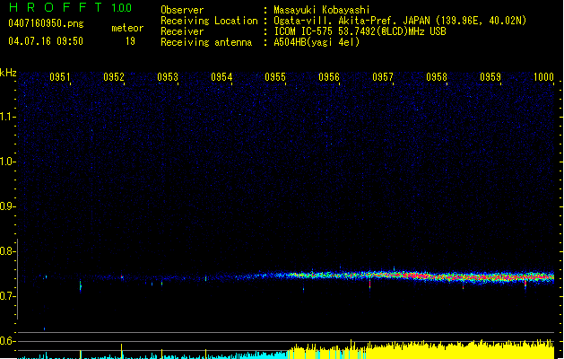The image size is (564, 359).
Task: Click the 0956 time marker
Action: coord(329,77)
